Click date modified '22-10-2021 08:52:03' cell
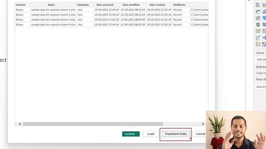Screen dimensions: 266x149 point(133,10)
